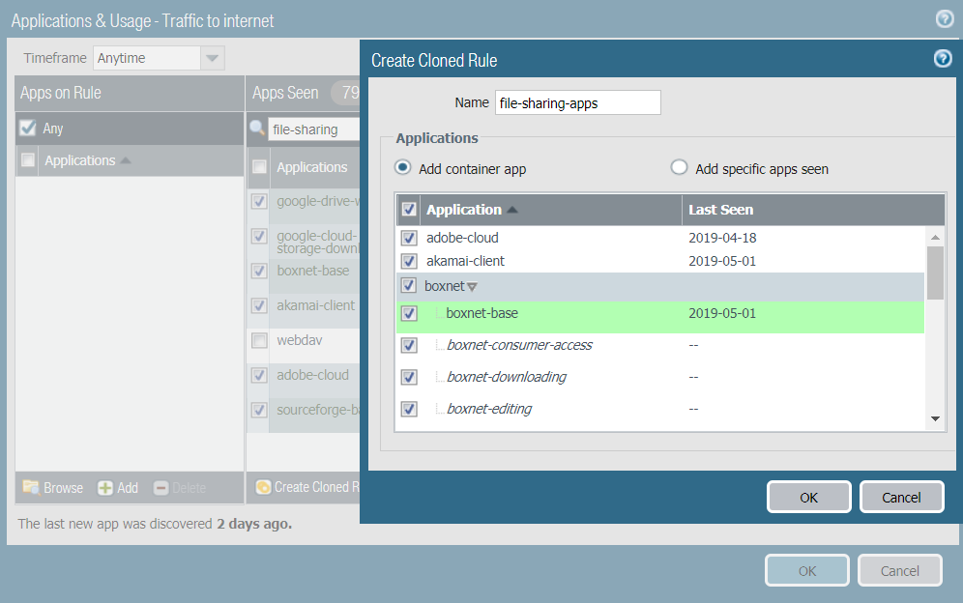Click the Browse folder icon
This screenshot has height=603, width=963.
[31, 488]
